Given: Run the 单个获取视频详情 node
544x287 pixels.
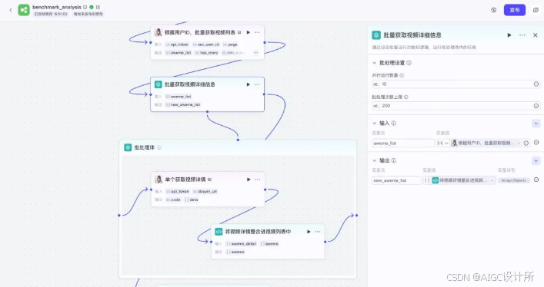Looking at the screenshot, I should (249, 180).
